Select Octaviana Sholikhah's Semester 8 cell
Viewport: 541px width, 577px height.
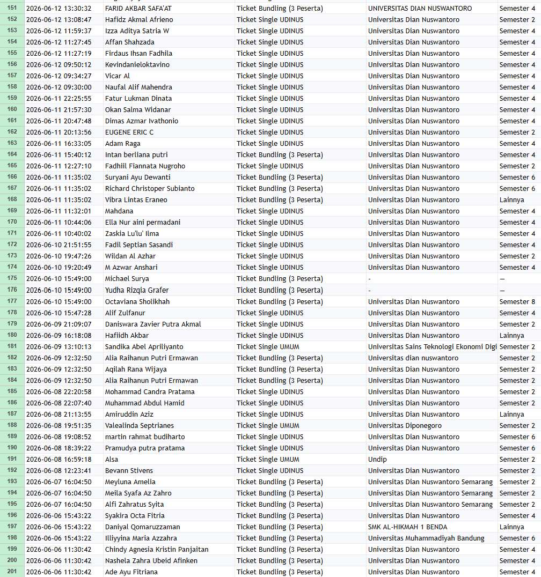[x=520, y=302]
